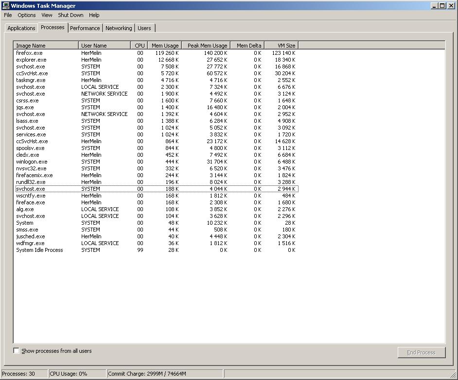Select the alg.exe process row
The image size is (458, 380).
[x=157, y=209]
